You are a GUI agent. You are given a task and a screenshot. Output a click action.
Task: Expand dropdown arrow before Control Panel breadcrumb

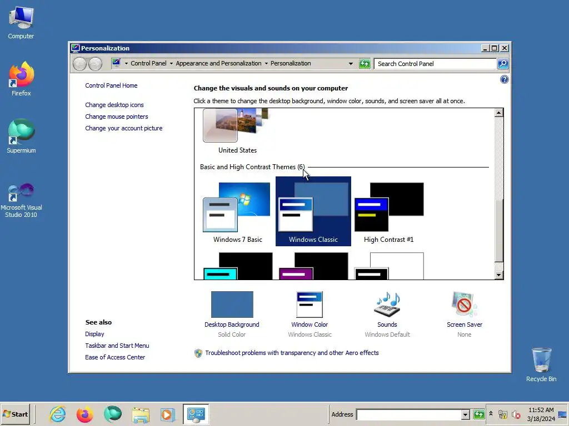click(126, 63)
